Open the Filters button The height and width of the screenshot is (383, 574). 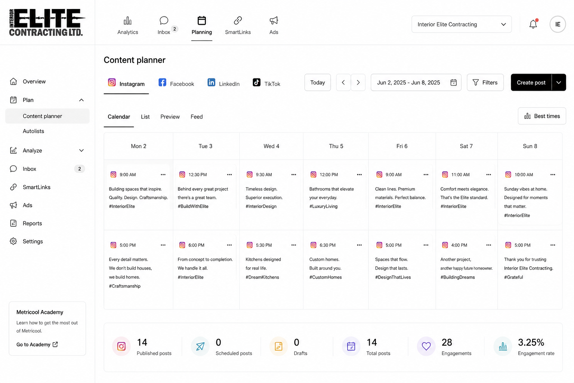(x=485, y=82)
